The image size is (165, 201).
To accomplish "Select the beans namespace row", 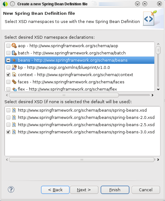I will [80, 60].
